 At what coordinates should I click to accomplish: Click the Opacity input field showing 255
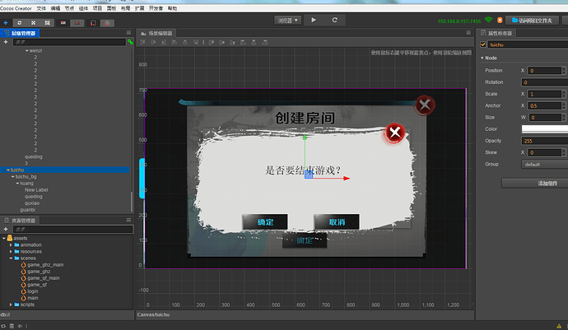[544, 141]
